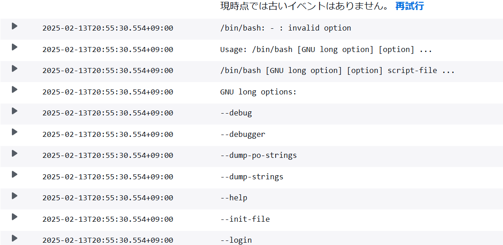Click the timestamp of the '--login' row
Screen dimensions: 503x245
click(x=108, y=240)
